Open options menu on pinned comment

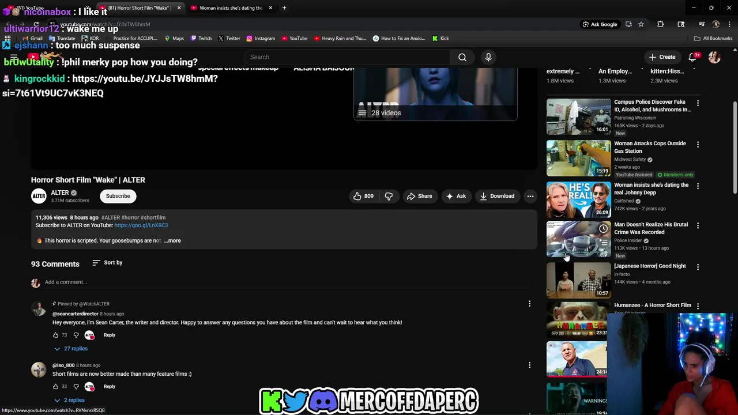pos(529,304)
